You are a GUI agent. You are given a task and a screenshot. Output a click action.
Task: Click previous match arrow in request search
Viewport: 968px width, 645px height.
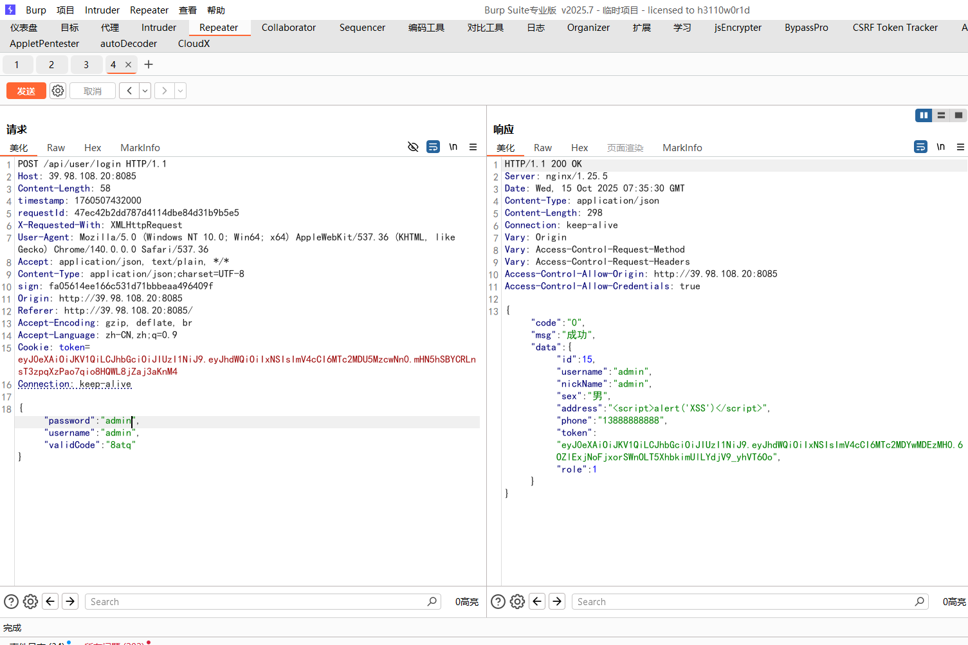[50, 601]
